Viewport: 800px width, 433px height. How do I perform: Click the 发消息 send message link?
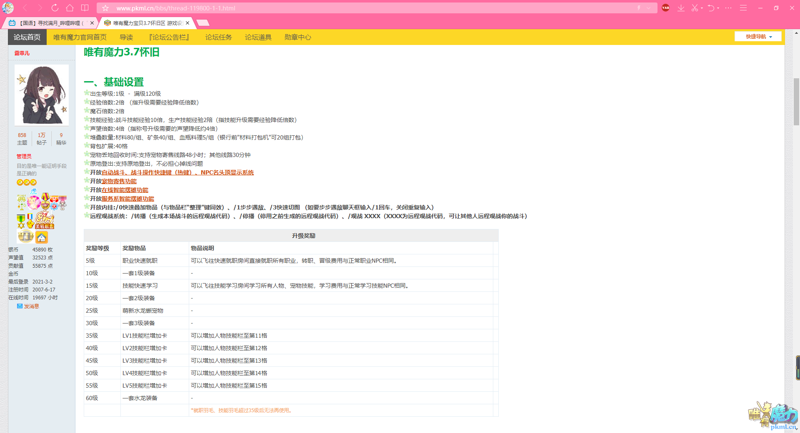coord(31,306)
